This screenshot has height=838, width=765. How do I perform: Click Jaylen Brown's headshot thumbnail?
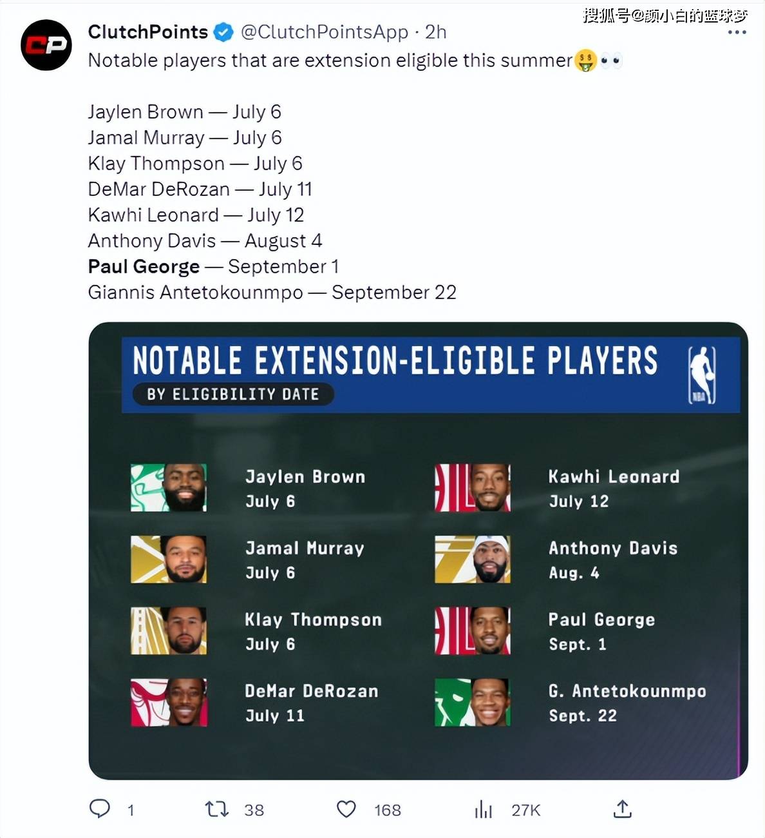(169, 487)
